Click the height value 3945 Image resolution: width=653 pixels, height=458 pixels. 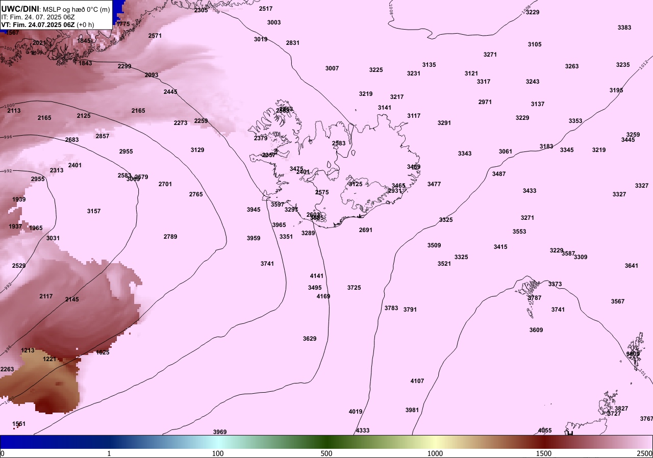(x=254, y=210)
